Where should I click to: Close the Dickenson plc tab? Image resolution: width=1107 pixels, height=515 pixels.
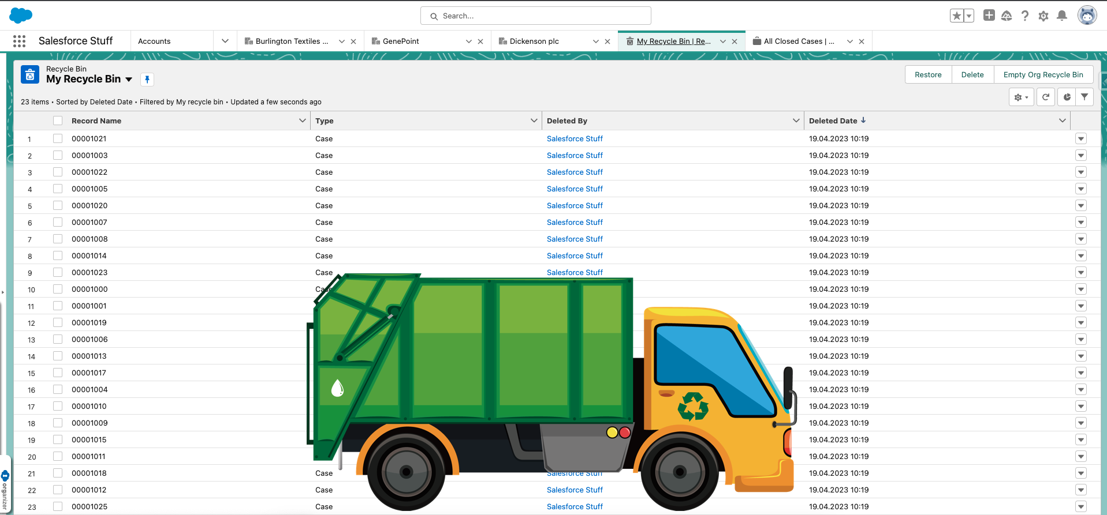(x=607, y=42)
